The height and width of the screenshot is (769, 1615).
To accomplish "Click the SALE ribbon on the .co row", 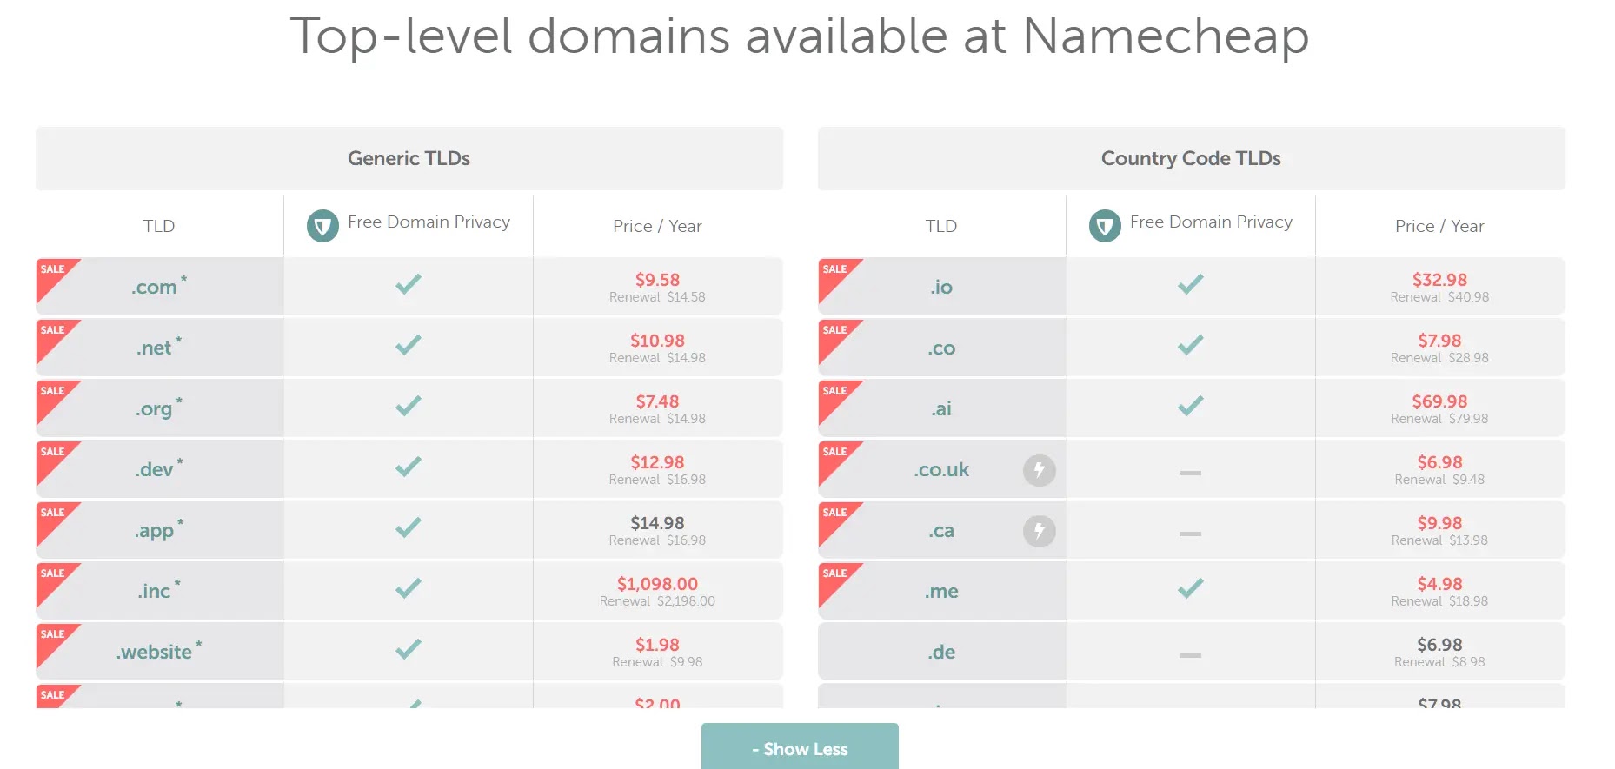I will pyautogui.click(x=836, y=335).
